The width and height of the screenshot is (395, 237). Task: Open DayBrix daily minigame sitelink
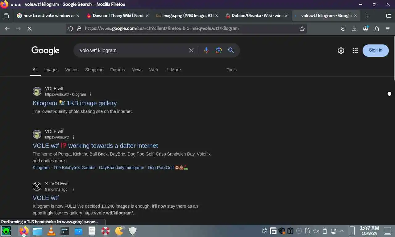(122, 168)
